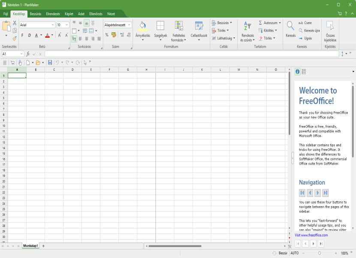Viewport: 356px width, 258px height.
Task: Increase font size with larger A
Action: point(59,35)
